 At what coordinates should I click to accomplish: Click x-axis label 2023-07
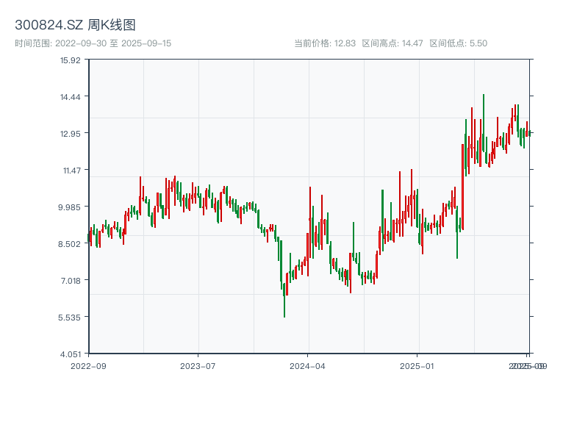pyautogui.click(x=198, y=366)
